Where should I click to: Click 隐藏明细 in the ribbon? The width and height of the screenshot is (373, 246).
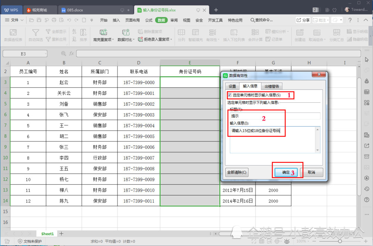click(x=357, y=39)
